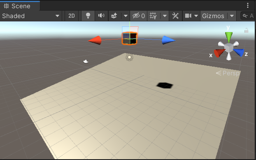The image size is (256, 160).
Task: Open component editor tools icon
Action: (x=175, y=16)
